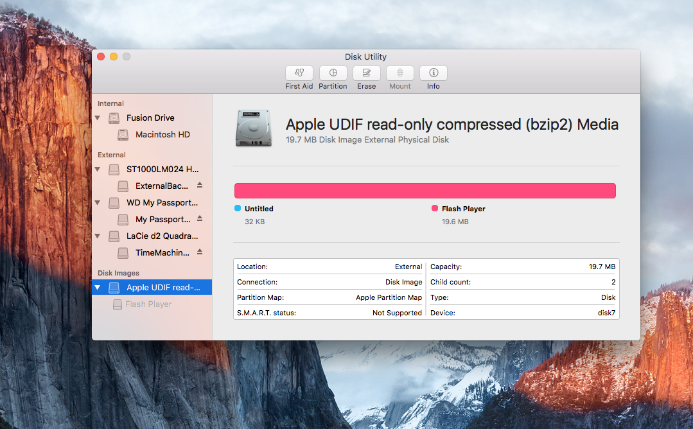The image size is (693, 429).
Task: Click the Macintosh HD drive icon
Action: [123, 135]
